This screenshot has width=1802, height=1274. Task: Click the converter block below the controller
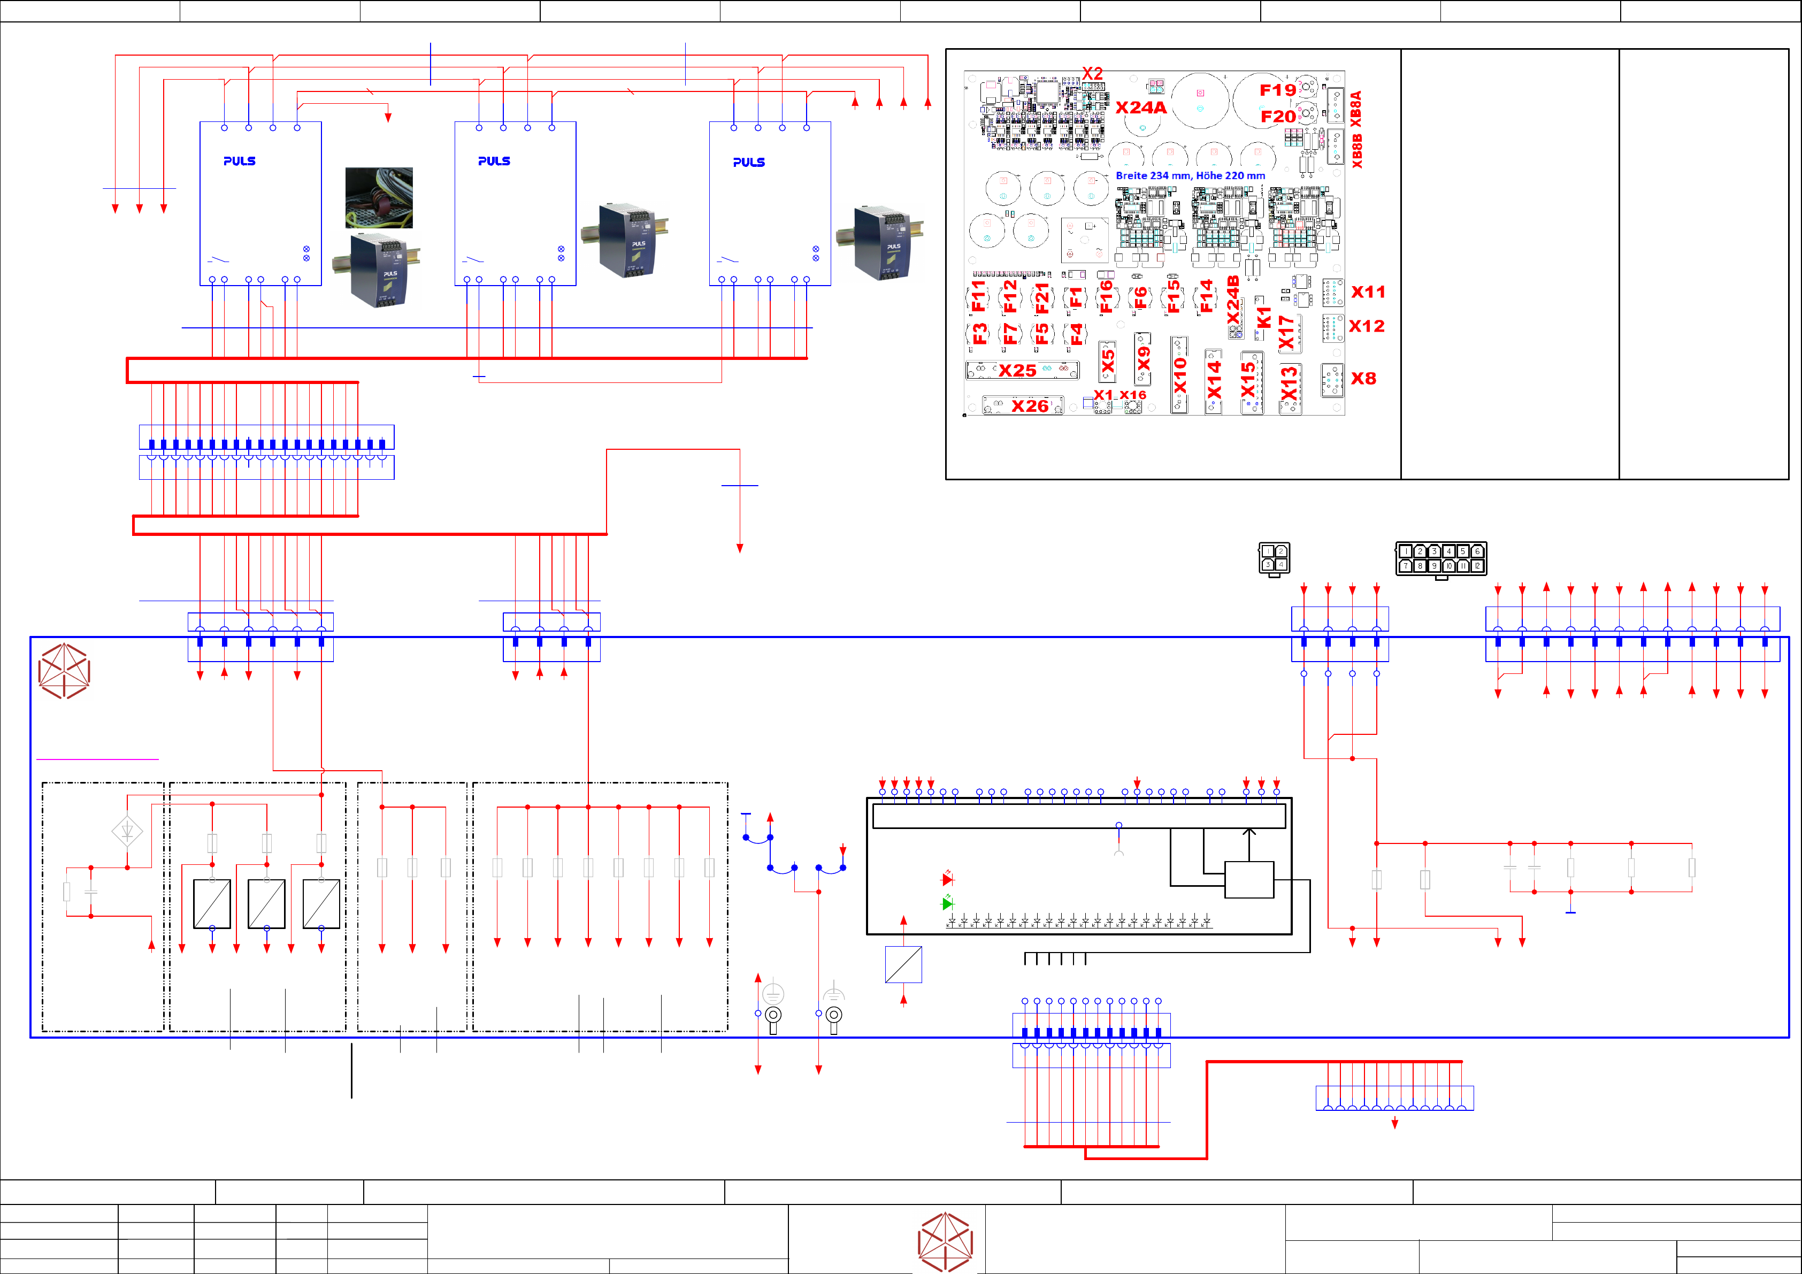coord(903,965)
